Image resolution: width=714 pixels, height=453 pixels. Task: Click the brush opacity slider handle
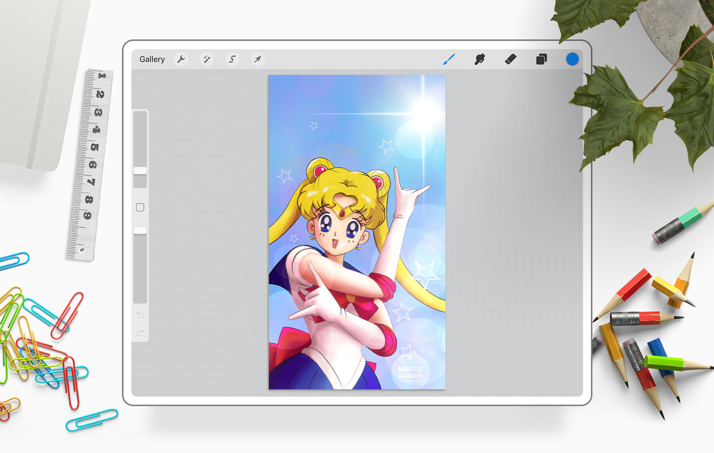click(x=140, y=230)
